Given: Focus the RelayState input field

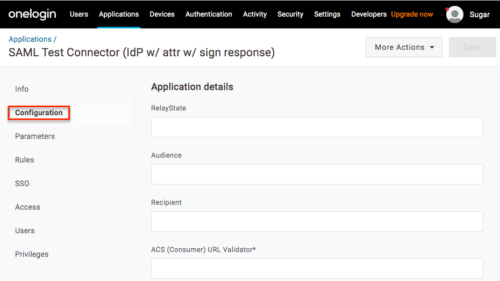Looking at the screenshot, I should click(317, 127).
